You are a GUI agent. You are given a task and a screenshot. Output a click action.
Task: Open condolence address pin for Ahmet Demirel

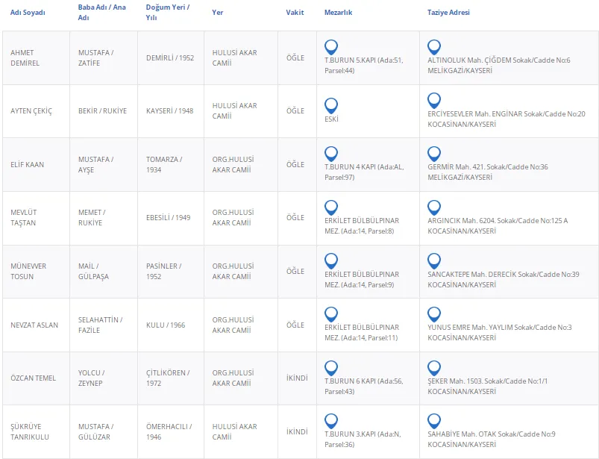point(434,46)
